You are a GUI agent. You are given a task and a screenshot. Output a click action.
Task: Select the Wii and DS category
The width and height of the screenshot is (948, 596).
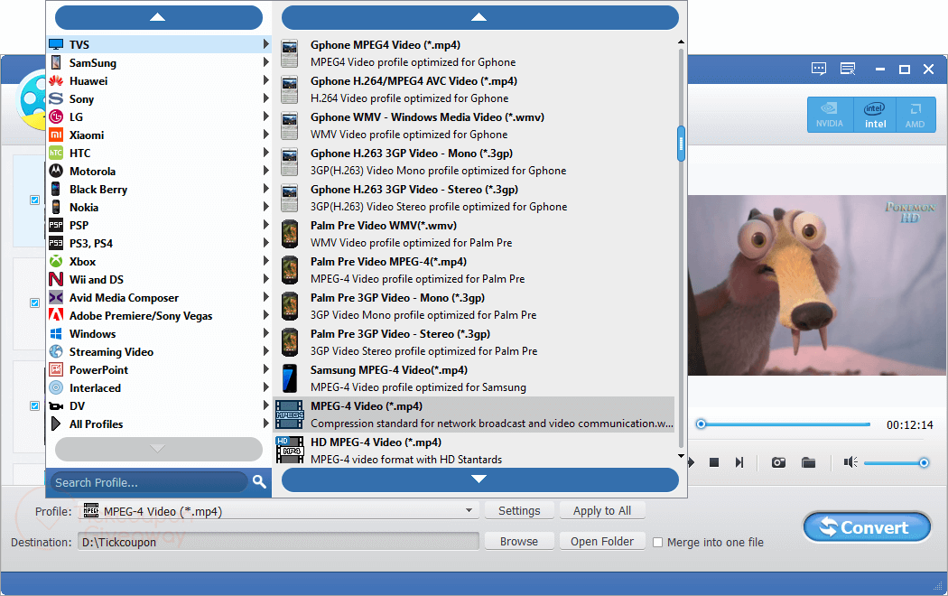coord(159,279)
